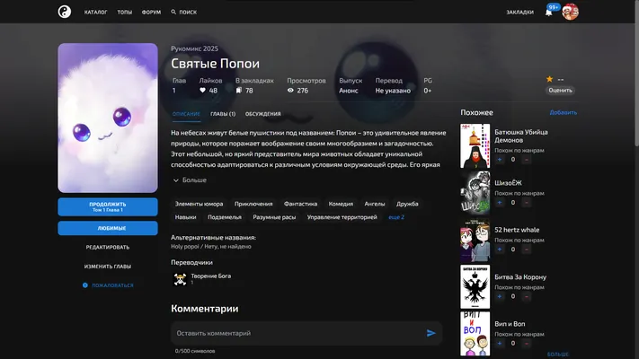The image size is (639, 359).
Task: Upvote Битва За Корону similarity
Action: click(500, 296)
